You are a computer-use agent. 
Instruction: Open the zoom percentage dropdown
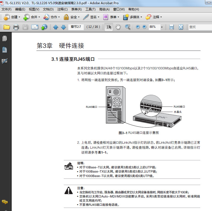[x=161, y=27]
